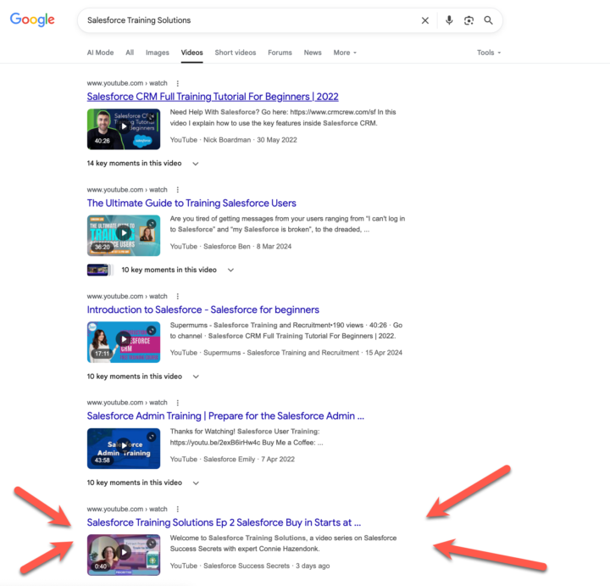The height and width of the screenshot is (586, 610).
Task: Open the Google logo homepage
Action: click(32, 20)
